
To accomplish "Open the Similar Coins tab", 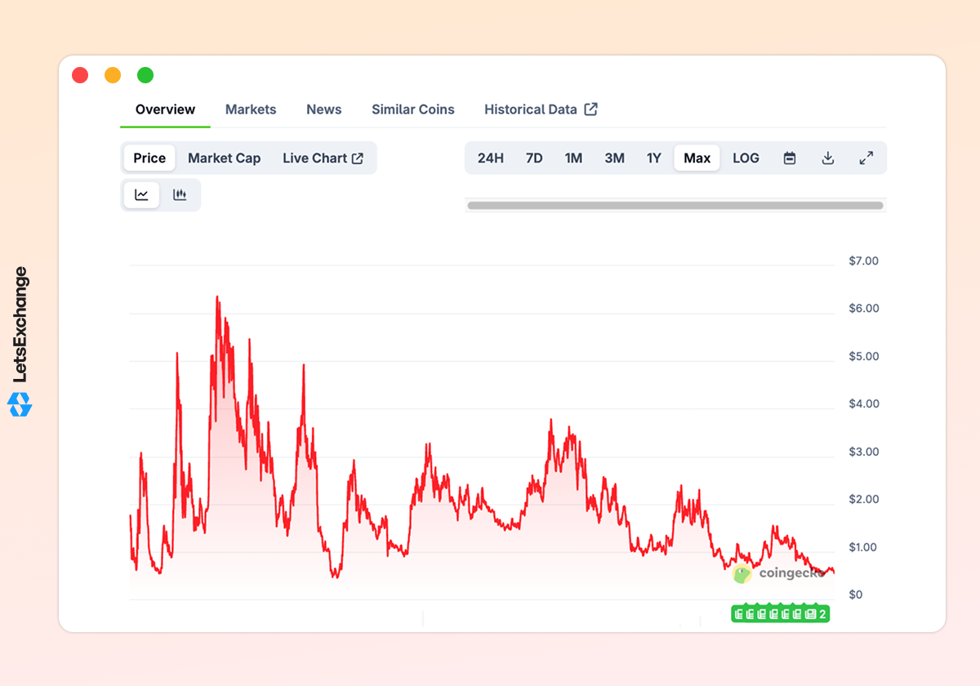I will [413, 109].
